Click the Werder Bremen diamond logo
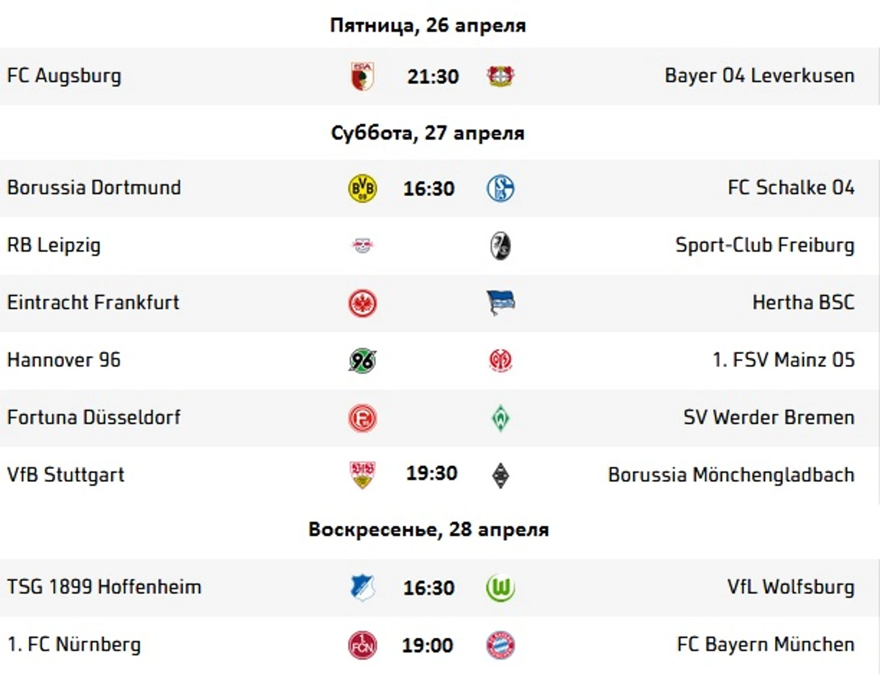 (x=500, y=418)
